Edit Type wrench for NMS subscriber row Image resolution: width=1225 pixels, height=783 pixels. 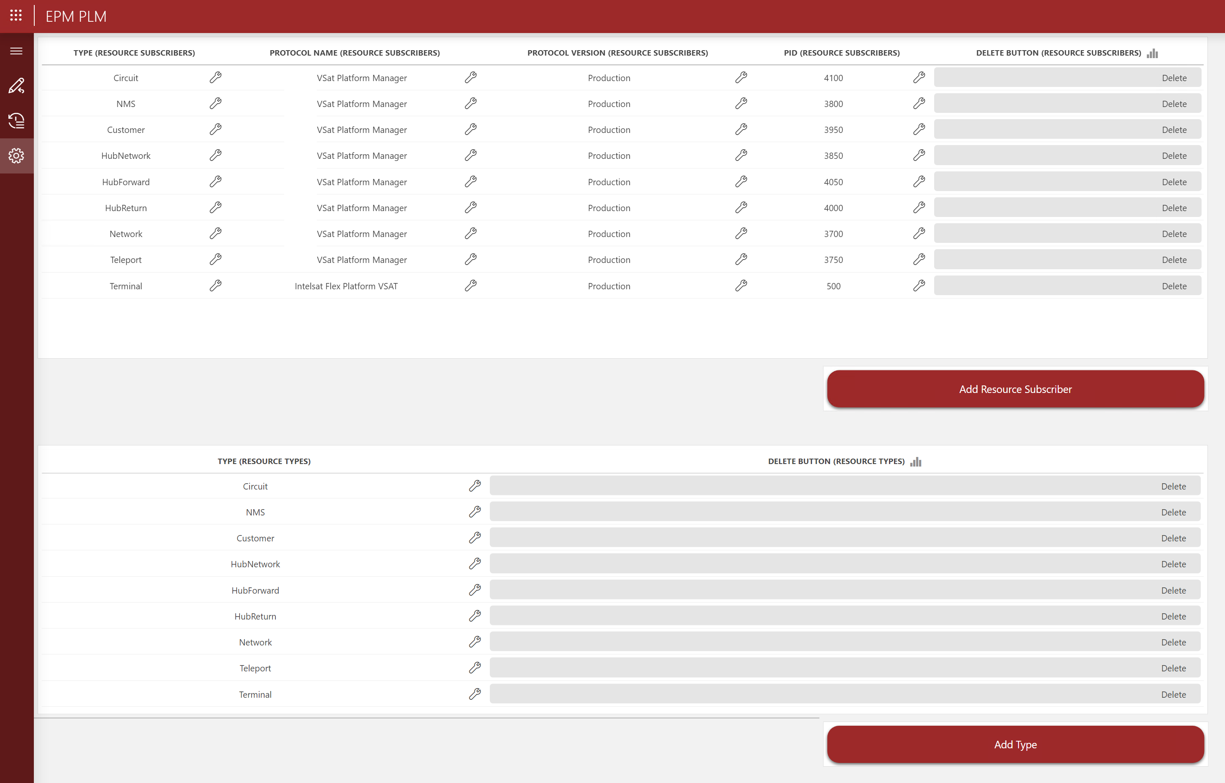[x=216, y=103]
